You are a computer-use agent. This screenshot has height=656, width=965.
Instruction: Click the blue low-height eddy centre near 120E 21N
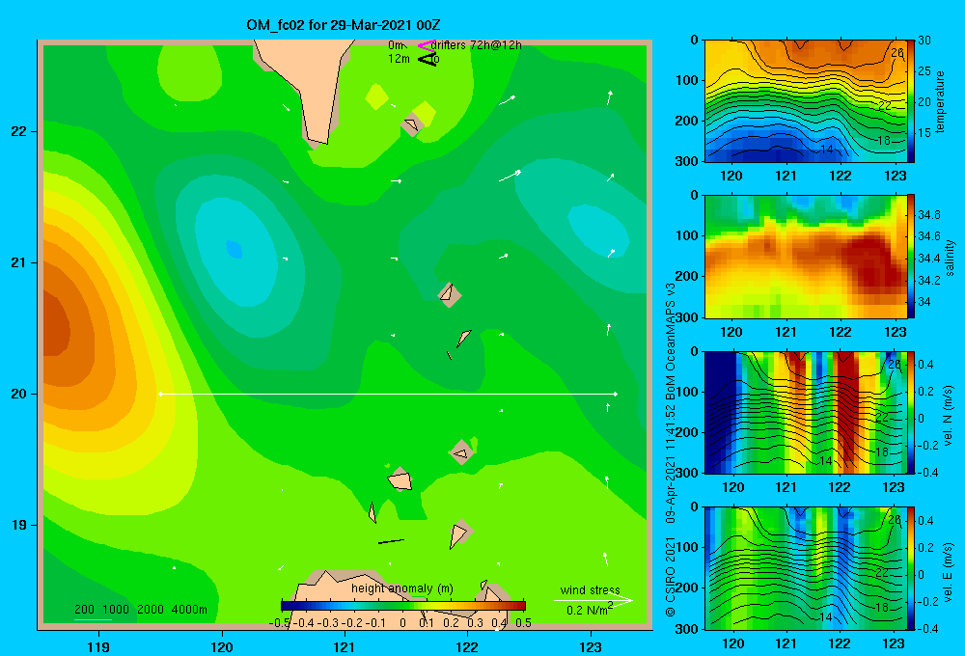234,249
